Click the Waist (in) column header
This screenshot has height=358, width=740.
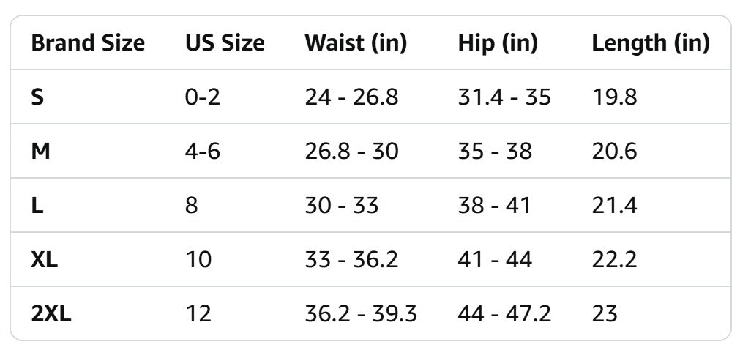point(356,43)
